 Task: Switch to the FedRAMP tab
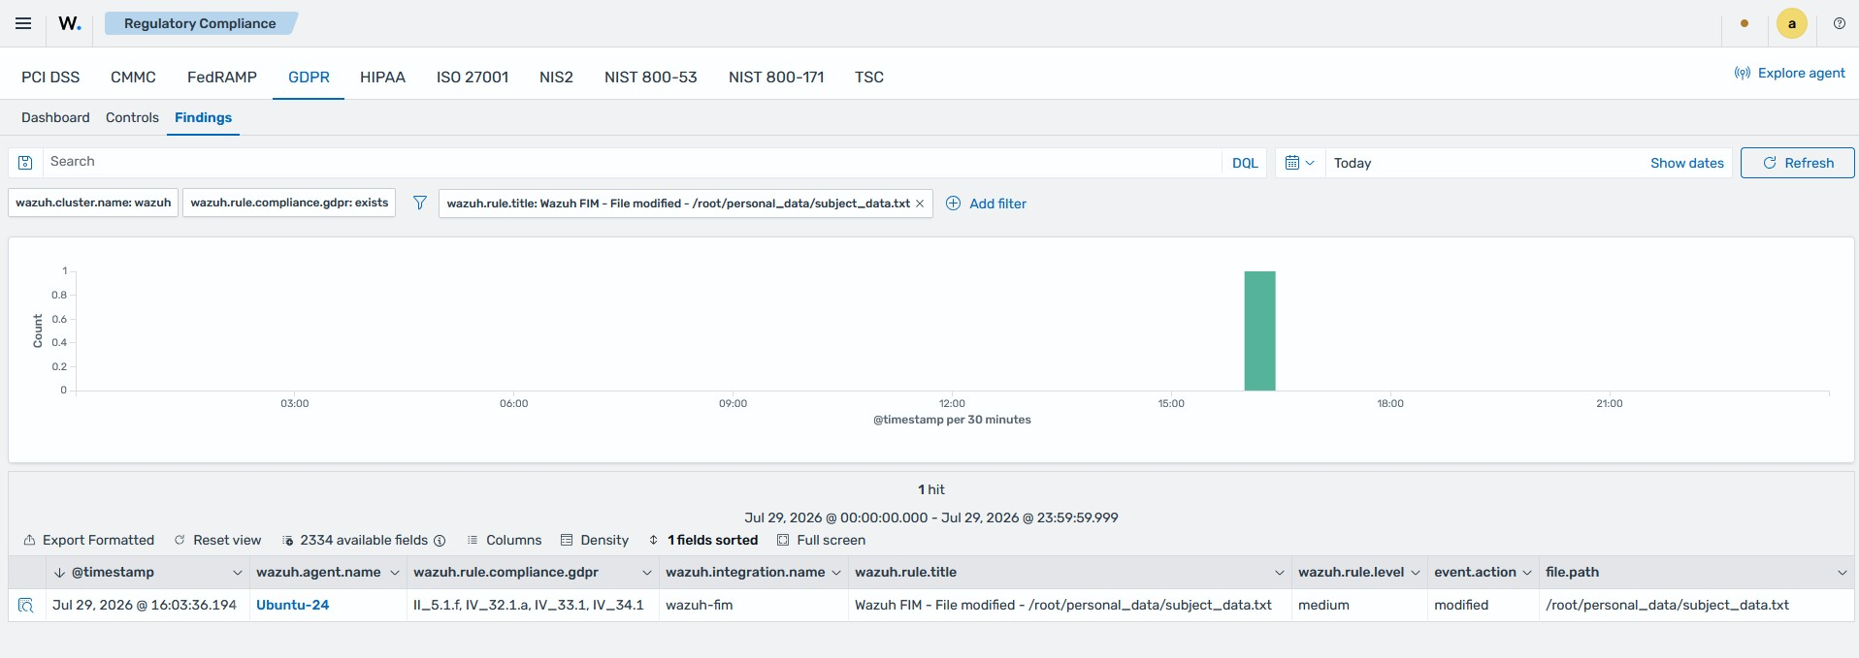click(x=222, y=77)
